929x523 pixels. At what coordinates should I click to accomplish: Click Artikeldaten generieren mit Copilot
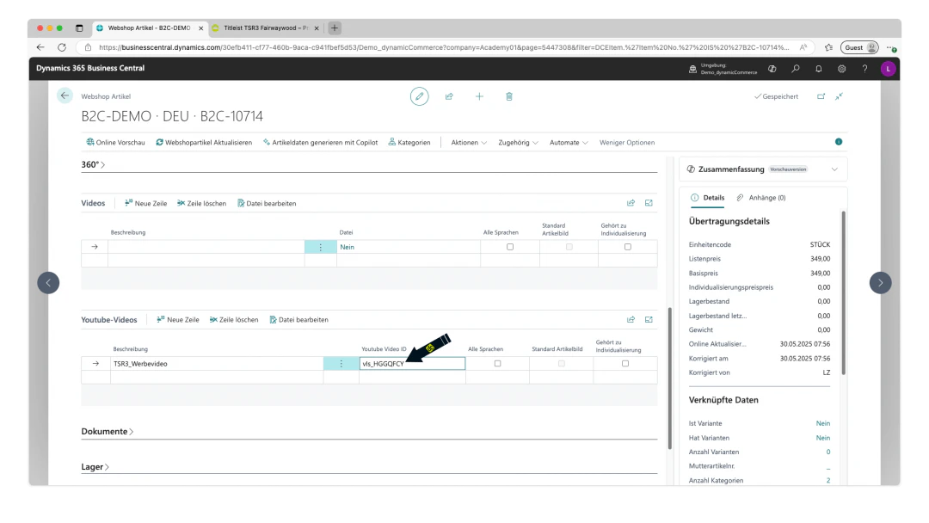[320, 143]
